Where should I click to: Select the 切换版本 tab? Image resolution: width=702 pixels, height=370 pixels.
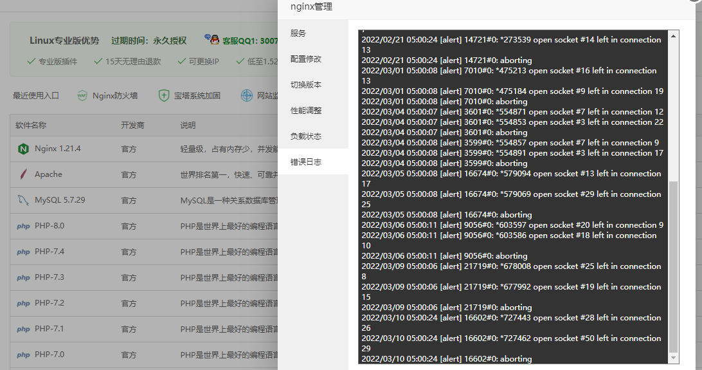click(x=306, y=85)
